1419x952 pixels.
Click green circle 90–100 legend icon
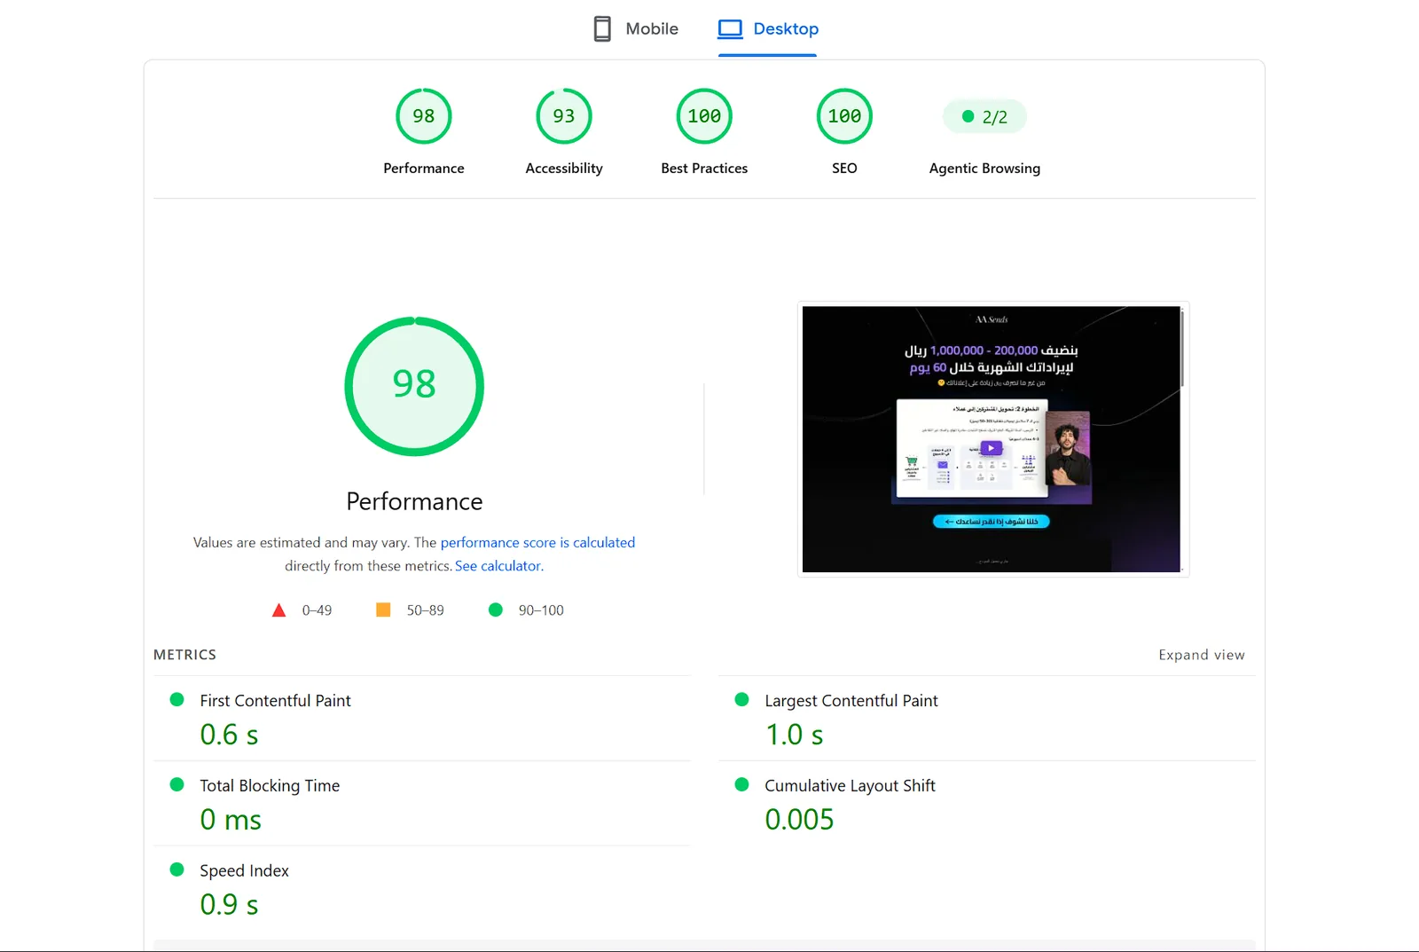(496, 610)
